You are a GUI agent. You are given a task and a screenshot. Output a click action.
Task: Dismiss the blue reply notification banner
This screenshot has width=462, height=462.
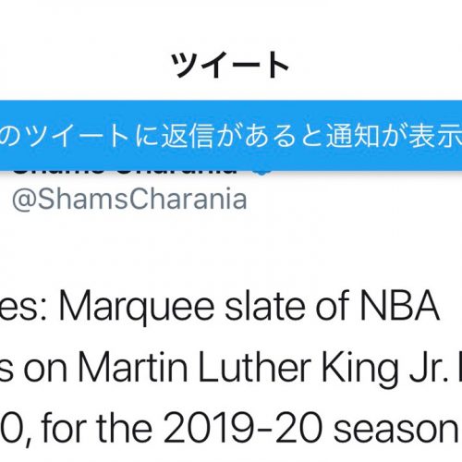(231, 136)
